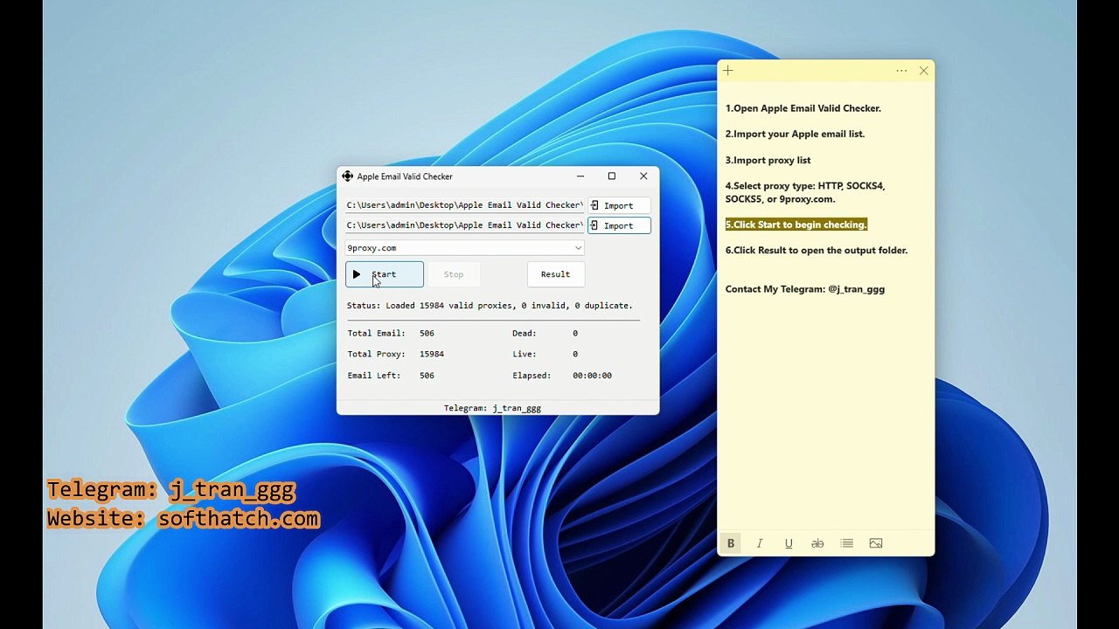Viewport: 1119px width, 629px height.
Task: Close the Apple Email Valid Checker window
Action: coord(643,176)
